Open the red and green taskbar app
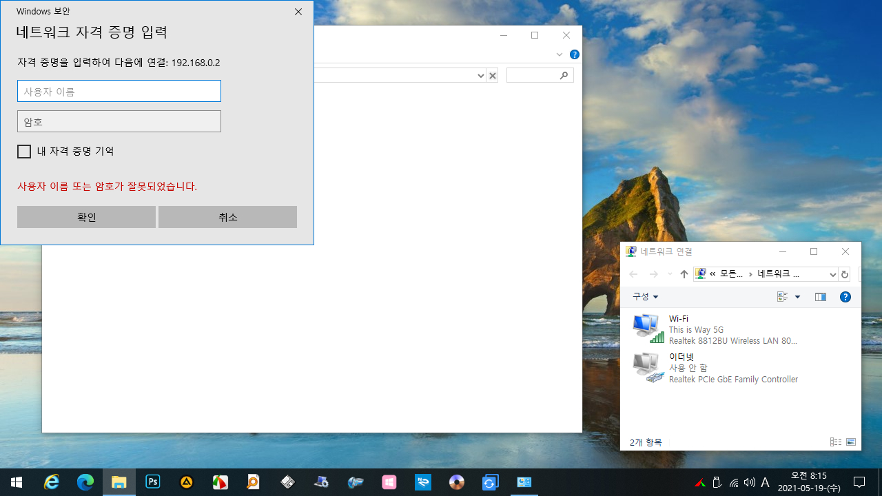The image size is (882, 496). point(220,482)
